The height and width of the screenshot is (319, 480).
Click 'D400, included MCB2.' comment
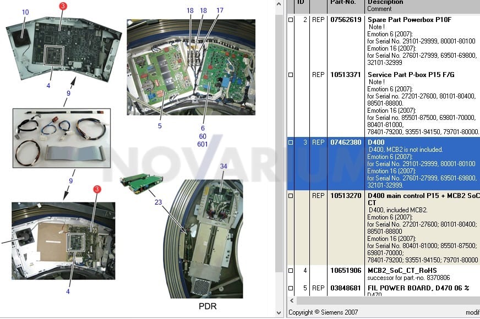tap(398, 210)
